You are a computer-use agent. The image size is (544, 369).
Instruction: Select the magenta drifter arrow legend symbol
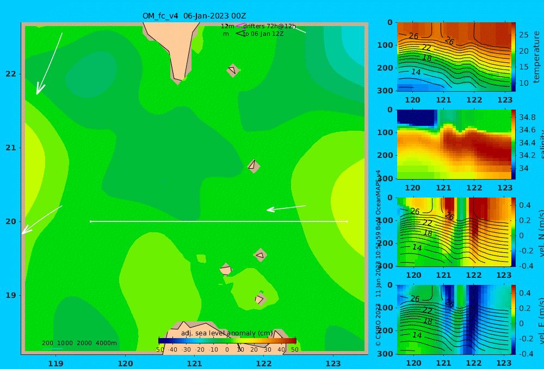tap(240, 26)
